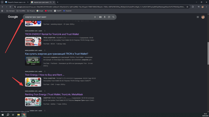Open the ChatGPT bookmark
Image resolution: width=209 pixels, height=117 pixels.
click(x=58, y=11)
